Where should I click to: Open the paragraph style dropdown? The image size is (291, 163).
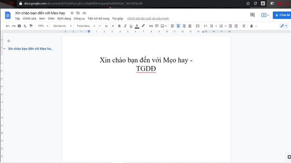[x=62, y=26]
